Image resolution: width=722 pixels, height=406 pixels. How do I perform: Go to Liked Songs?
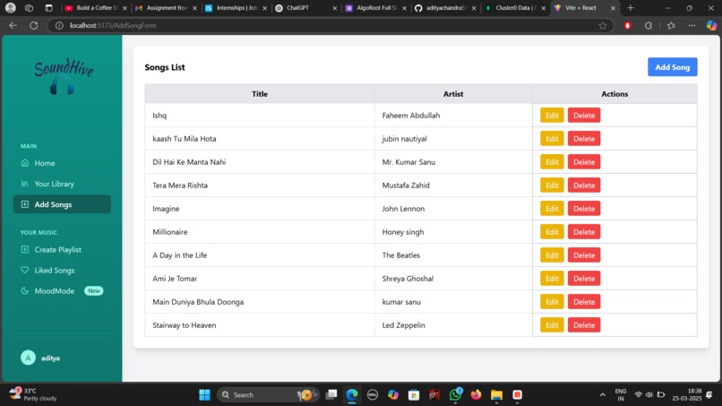tap(62, 271)
